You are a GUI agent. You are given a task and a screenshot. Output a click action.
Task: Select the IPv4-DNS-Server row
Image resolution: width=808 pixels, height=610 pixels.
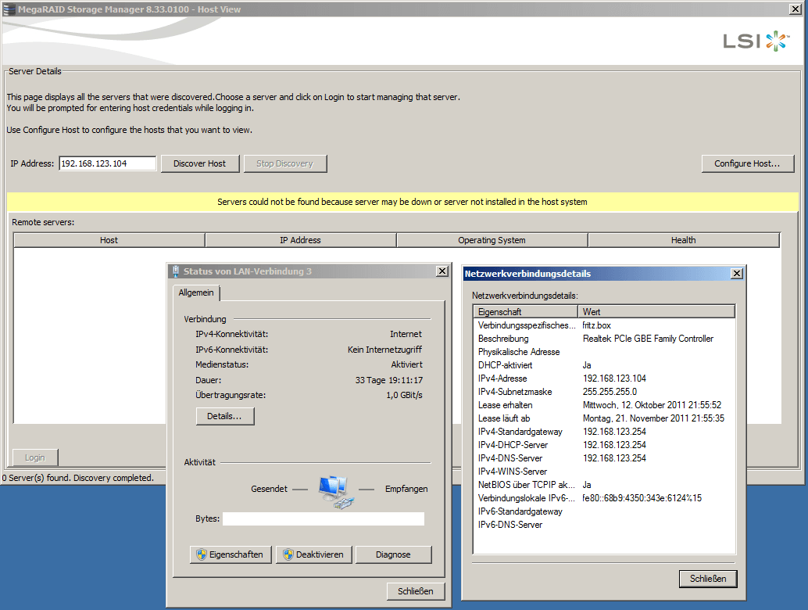(604, 458)
